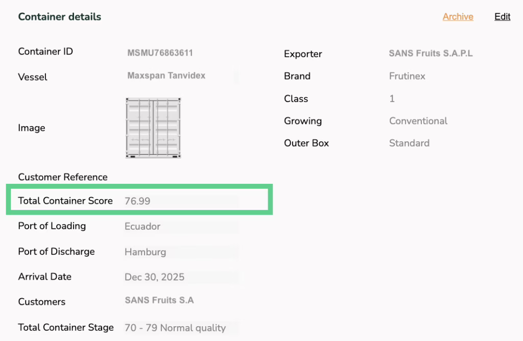Select the Port of Loading value Ecuador
Image resolution: width=523 pixels, height=341 pixels.
[142, 226]
